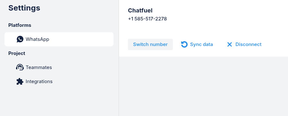Image resolution: width=288 pixels, height=116 pixels.
Task: Select the Chatfuel account name
Action: 140,11
